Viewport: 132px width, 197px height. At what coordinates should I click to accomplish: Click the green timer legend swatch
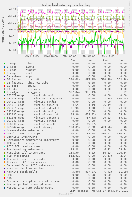[5, 64]
